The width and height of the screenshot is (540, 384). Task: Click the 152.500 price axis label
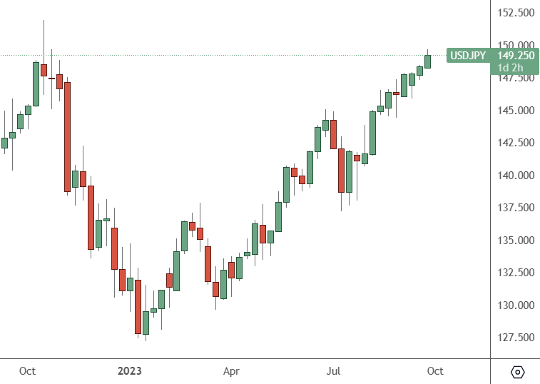point(516,13)
